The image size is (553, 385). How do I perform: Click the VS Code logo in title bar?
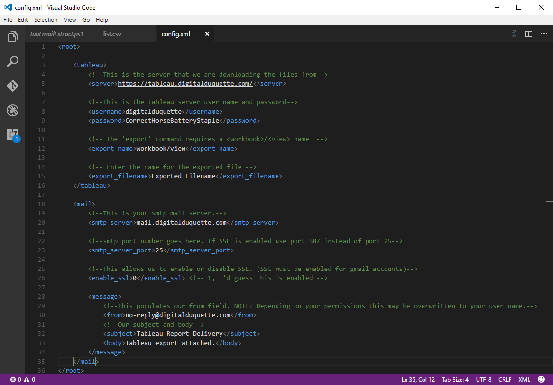8,7
